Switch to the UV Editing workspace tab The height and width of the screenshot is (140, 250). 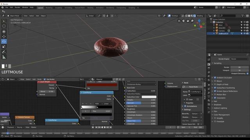[68, 8]
